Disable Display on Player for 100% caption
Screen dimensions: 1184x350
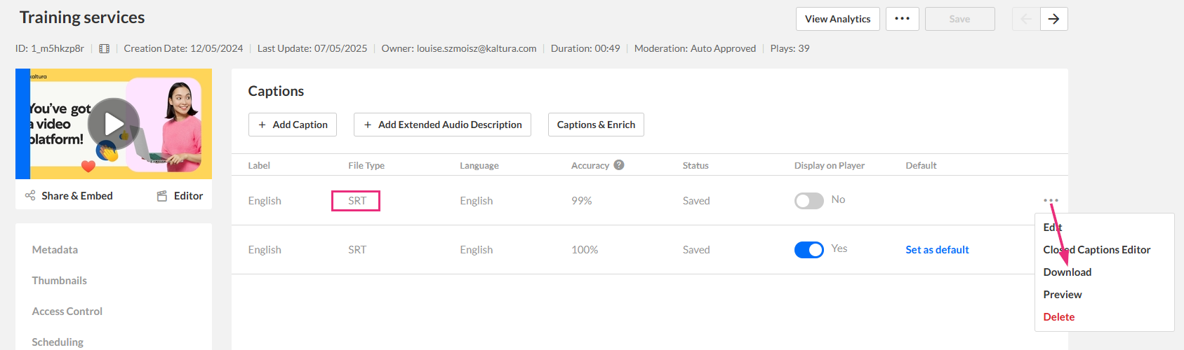tap(809, 250)
